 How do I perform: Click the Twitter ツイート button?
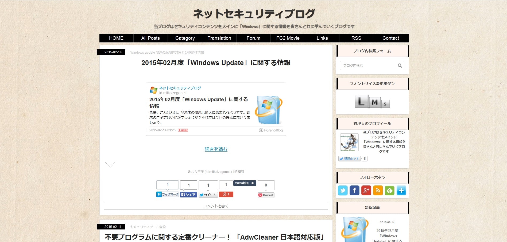click(208, 195)
